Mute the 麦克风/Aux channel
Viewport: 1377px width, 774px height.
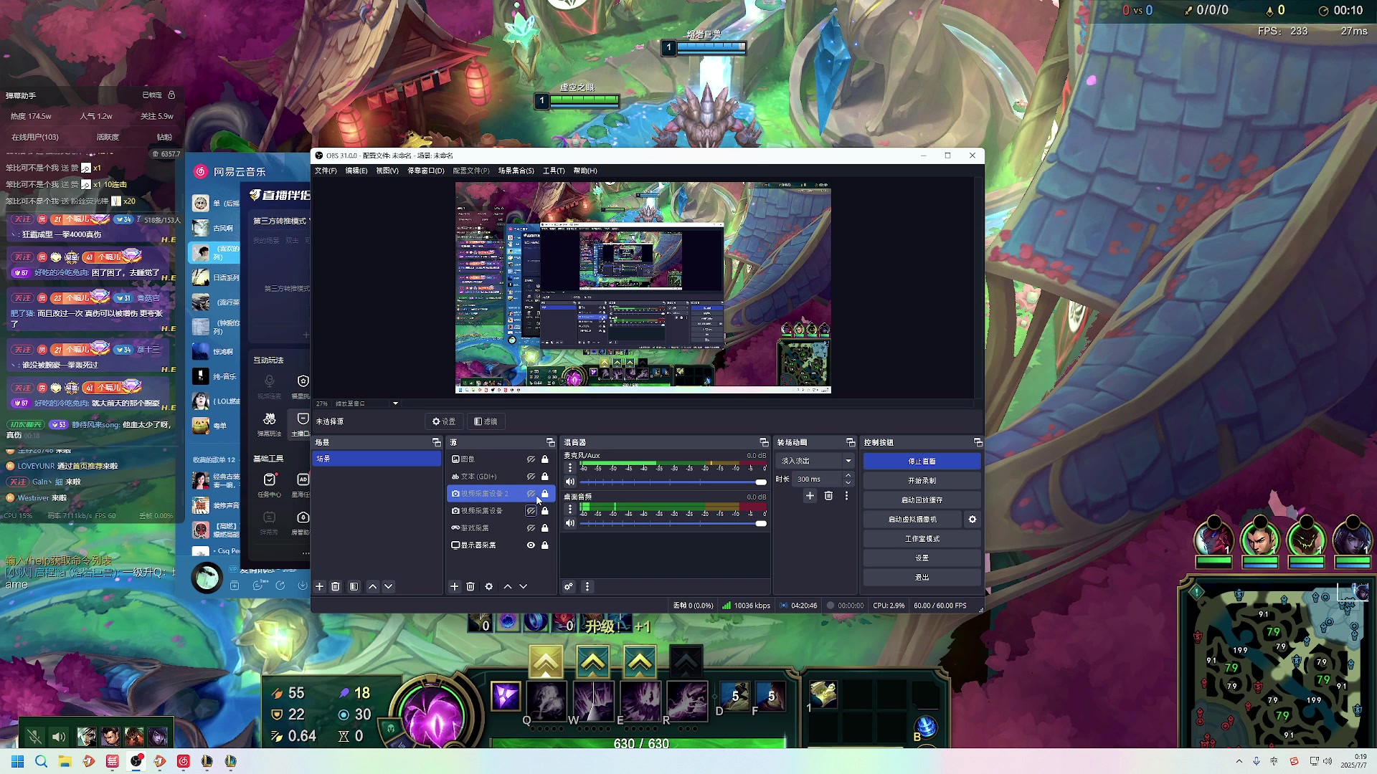pyautogui.click(x=570, y=482)
